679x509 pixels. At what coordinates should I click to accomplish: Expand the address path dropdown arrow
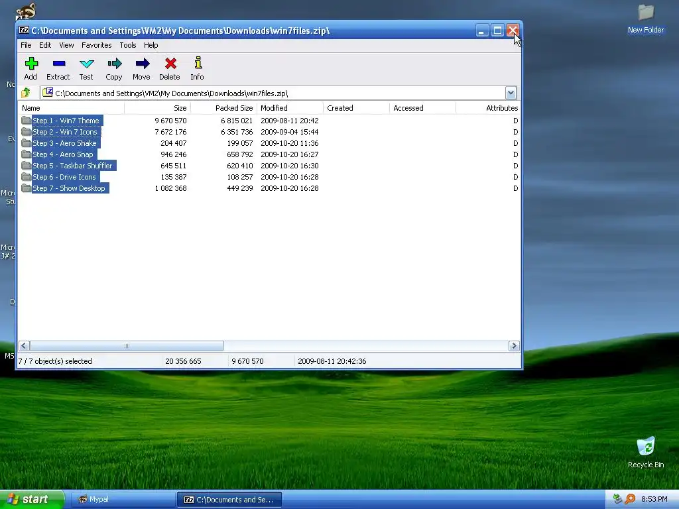(511, 93)
